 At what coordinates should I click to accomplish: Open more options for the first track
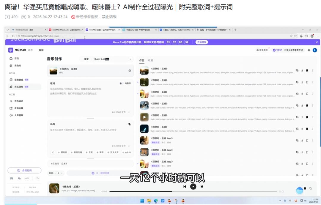[312, 71]
